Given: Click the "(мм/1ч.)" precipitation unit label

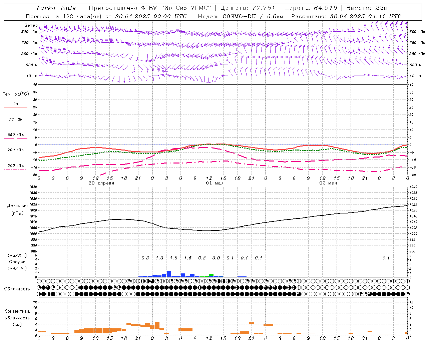Looking at the screenshot, I should pos(17,268).
